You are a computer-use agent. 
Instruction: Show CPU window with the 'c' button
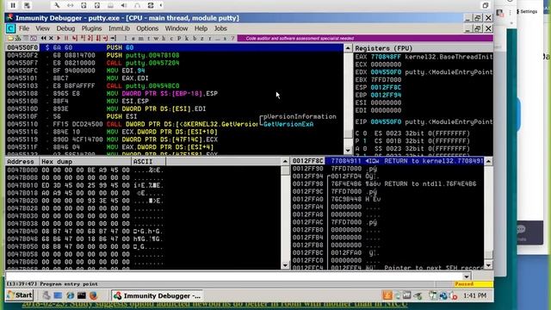pos(171,38)
